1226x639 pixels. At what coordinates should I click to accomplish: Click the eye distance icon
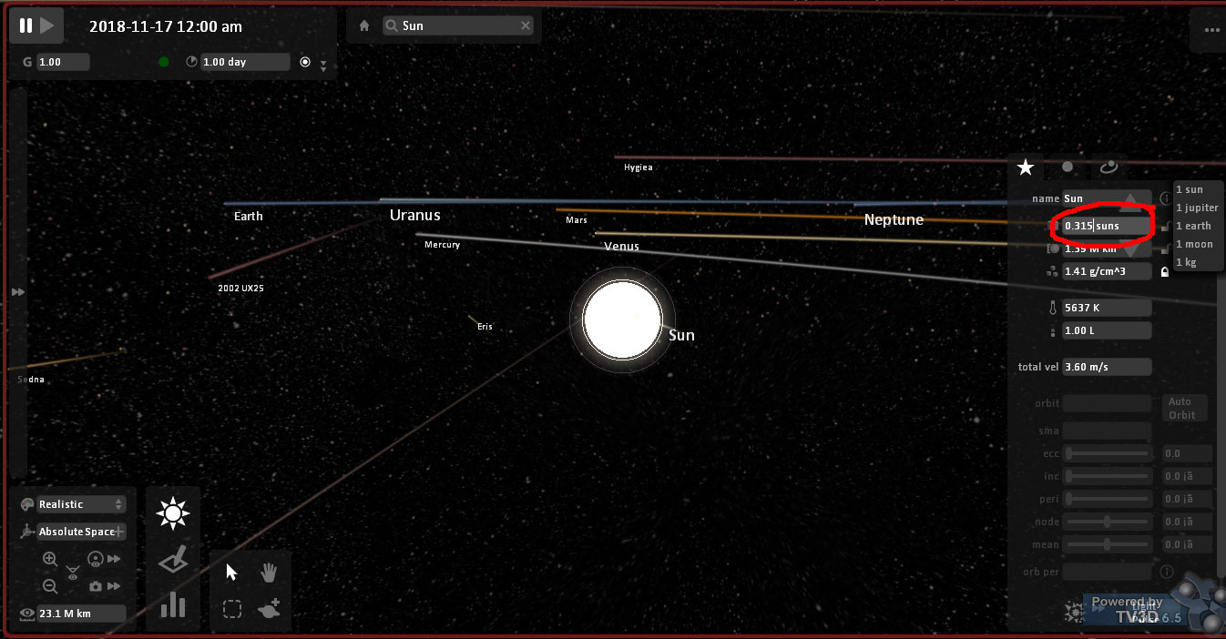pyautogui.click(x=26, y=614)
